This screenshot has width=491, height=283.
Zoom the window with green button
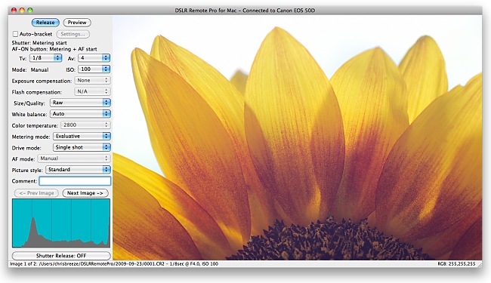[30, 11]
